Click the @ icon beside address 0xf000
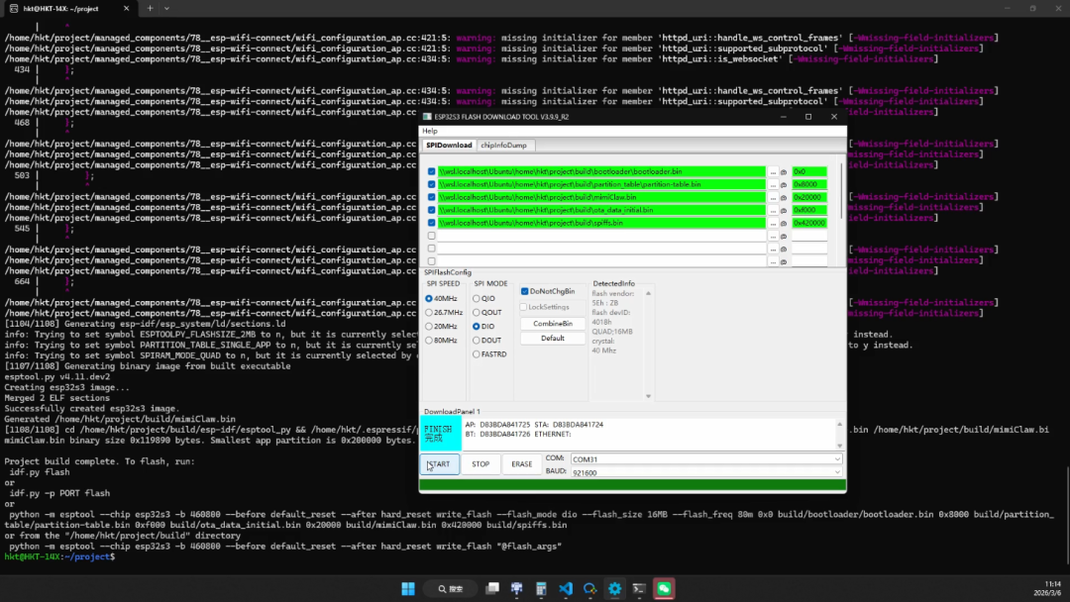The height and width of the screenshot is (602, 1070). 784,211
